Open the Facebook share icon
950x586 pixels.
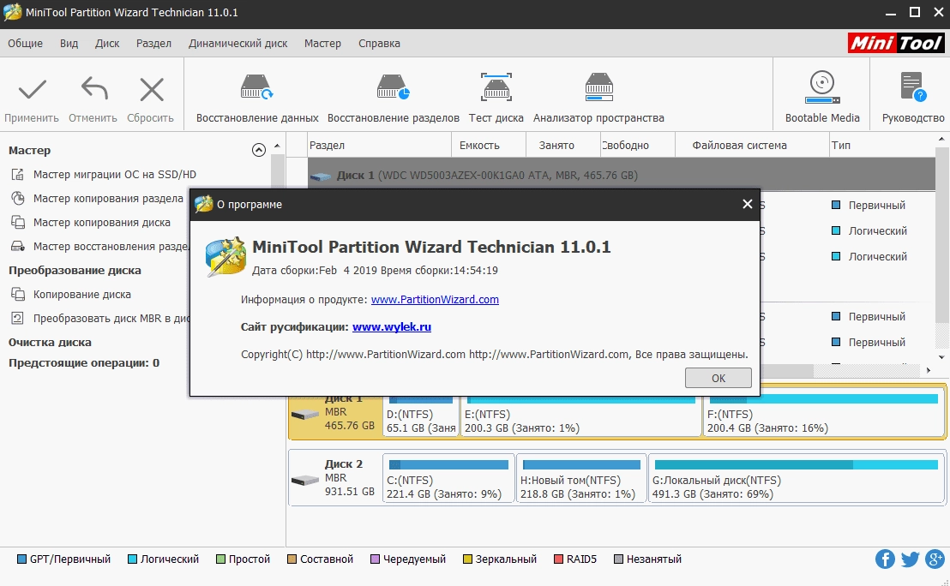(x=885, y=559)
